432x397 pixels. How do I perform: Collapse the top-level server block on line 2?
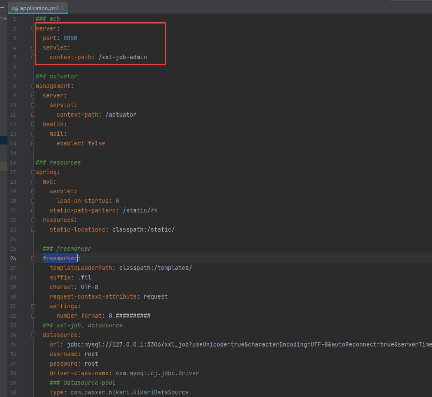[33, 28]
